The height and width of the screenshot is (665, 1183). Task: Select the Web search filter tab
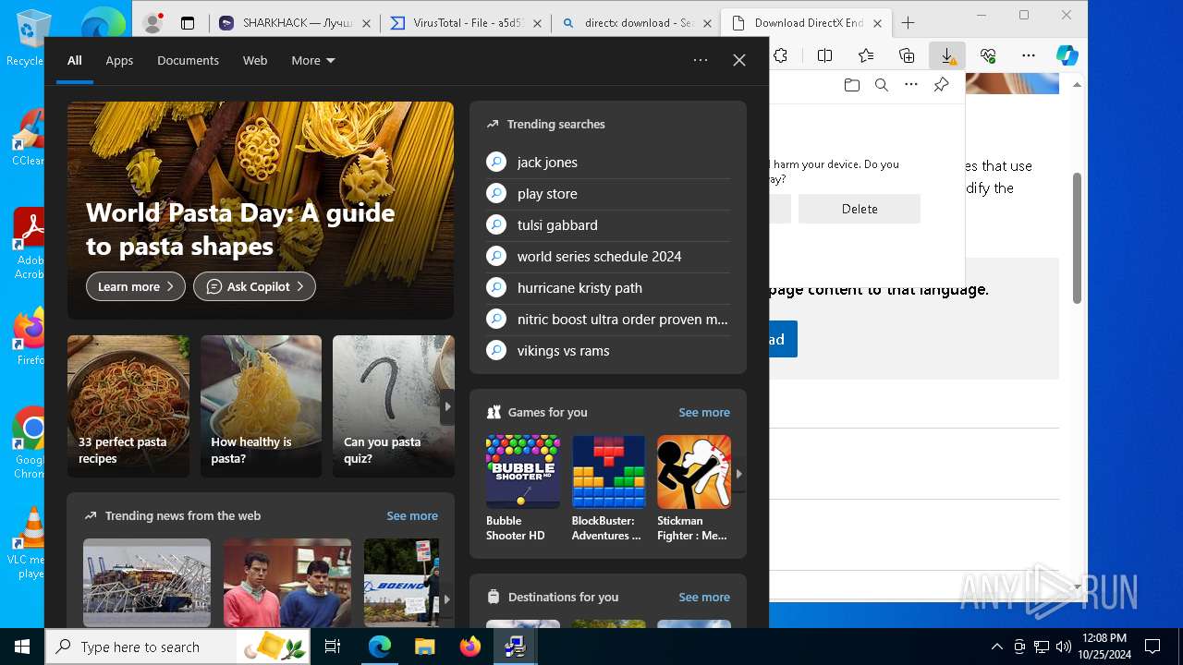point(255,60)
